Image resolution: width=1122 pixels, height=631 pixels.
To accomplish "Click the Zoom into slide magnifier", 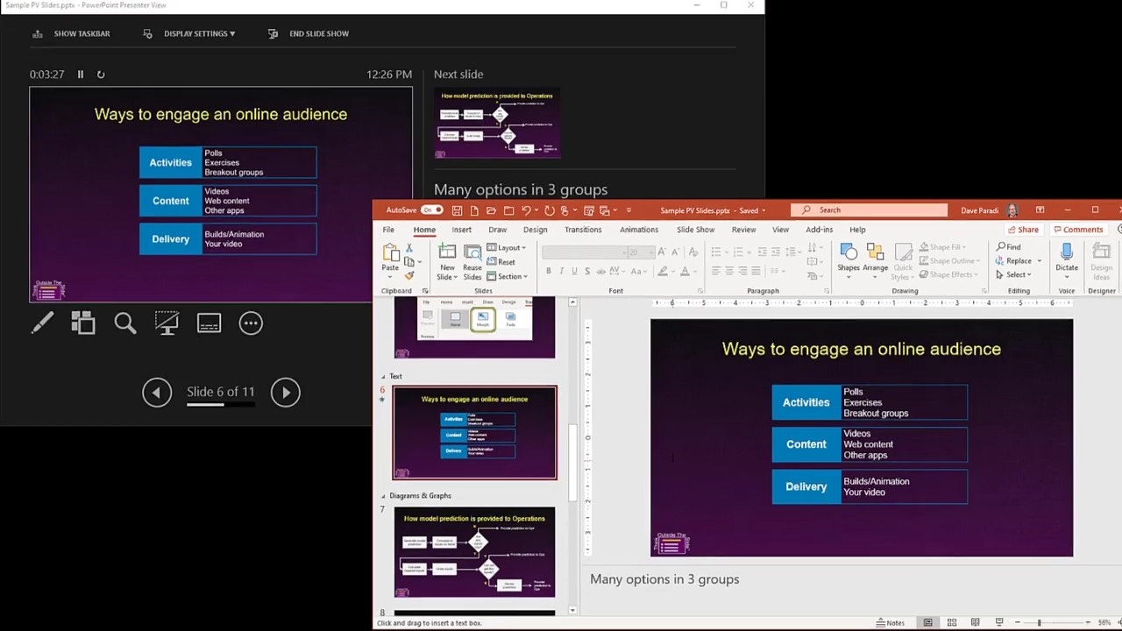I will (x=125, y=323).
